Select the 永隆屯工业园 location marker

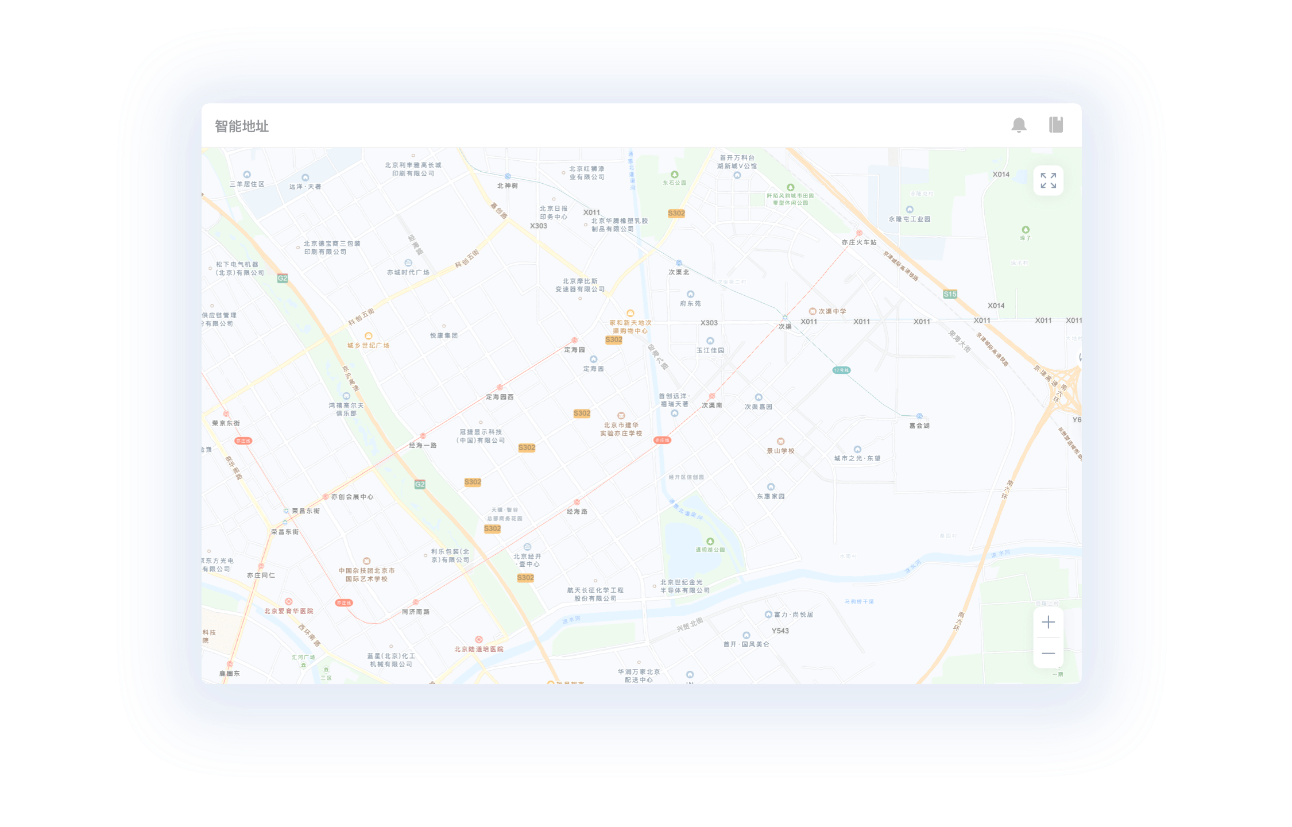(x=910, y=210)
